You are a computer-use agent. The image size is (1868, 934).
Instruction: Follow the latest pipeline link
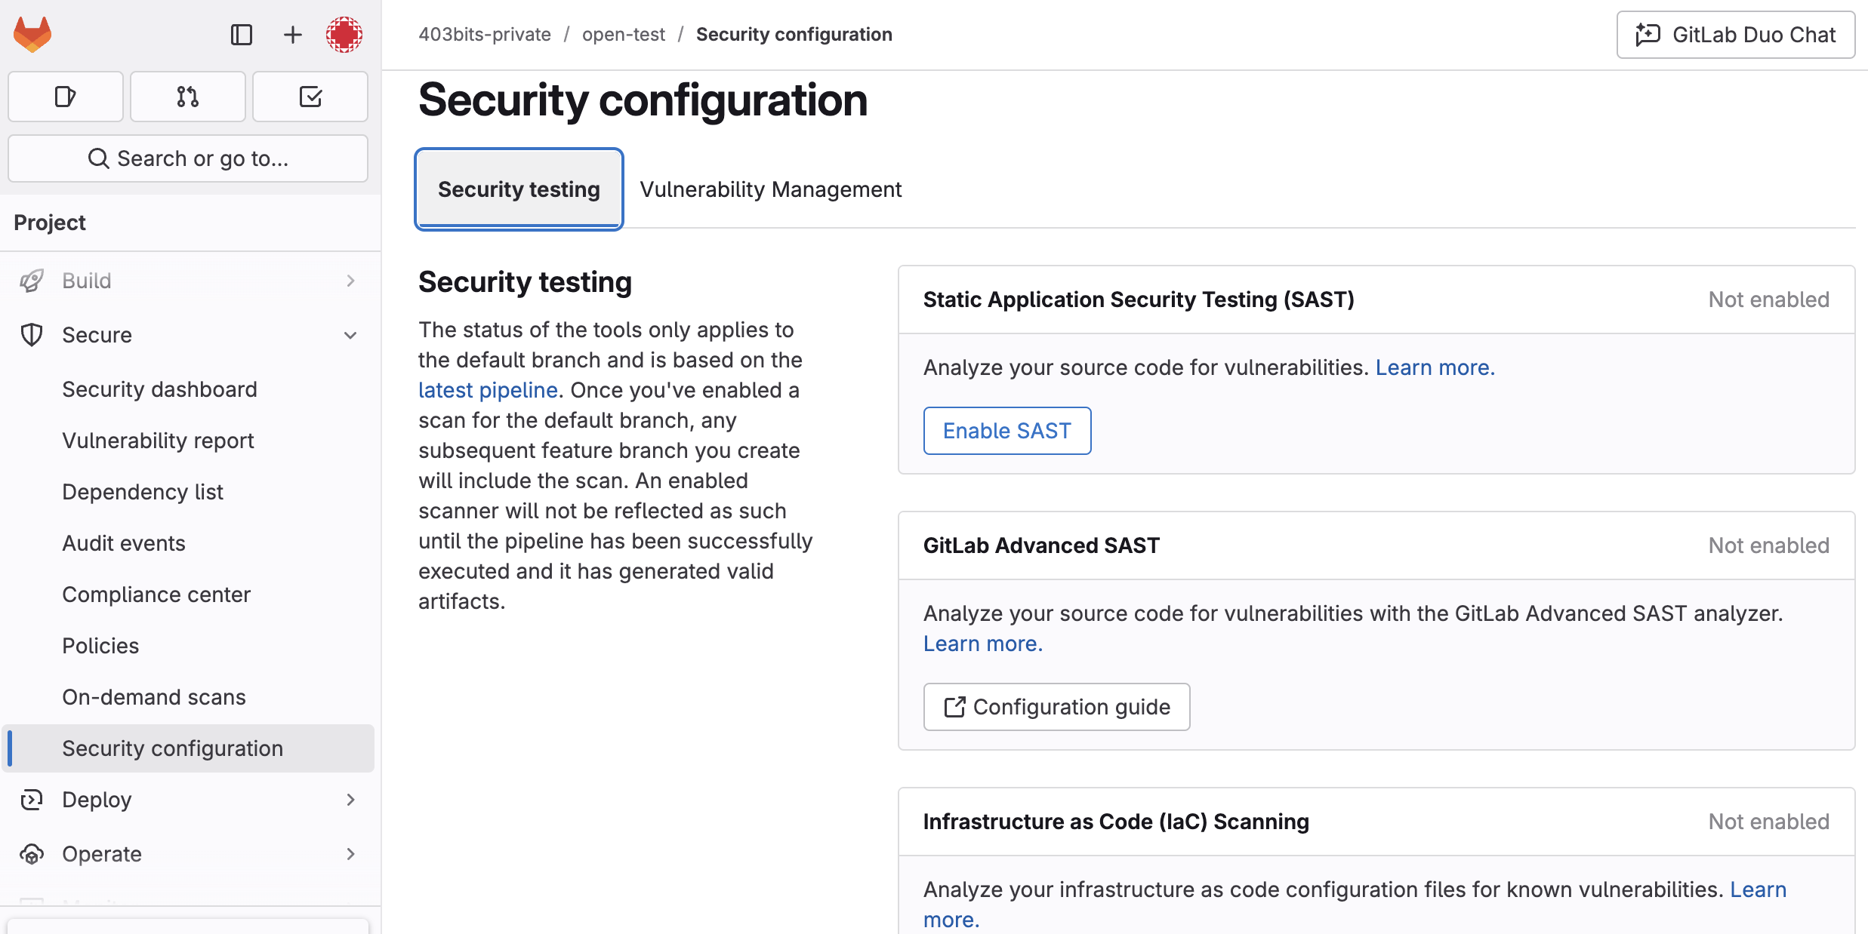(x=488, y=390)
